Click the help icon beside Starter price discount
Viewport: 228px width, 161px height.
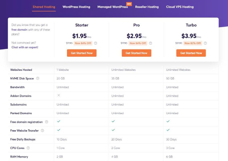pos(95,43)
